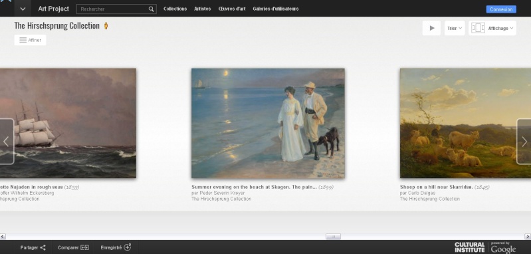Go to next artwork with right arrow
Screen dimensions: 531x254
click(x=524, y=141)
